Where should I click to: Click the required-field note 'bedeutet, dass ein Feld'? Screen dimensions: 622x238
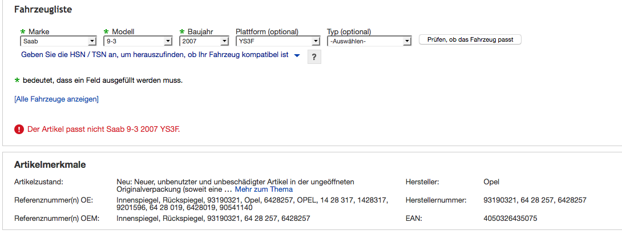tap(103, 80)
